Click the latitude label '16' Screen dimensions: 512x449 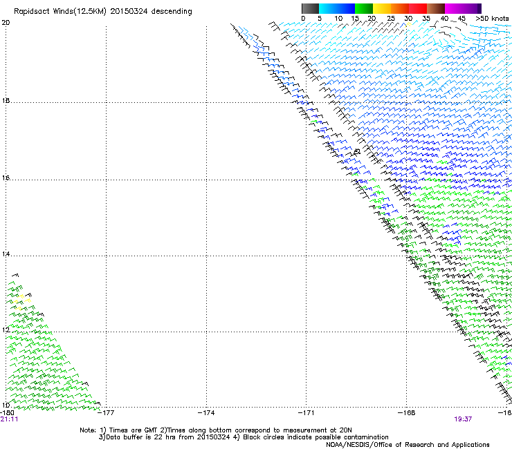coord(6,178)
